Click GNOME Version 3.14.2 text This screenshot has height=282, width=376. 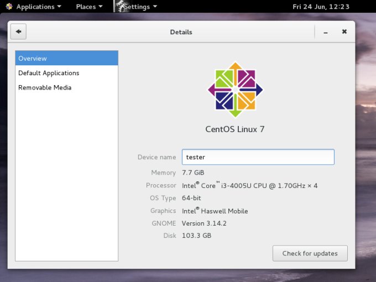[x=204, y=223]
